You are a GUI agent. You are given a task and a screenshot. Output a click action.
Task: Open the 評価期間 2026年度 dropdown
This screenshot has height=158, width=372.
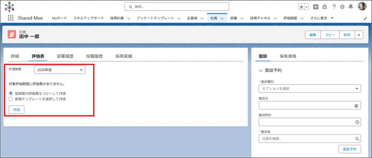click(60, 70)
